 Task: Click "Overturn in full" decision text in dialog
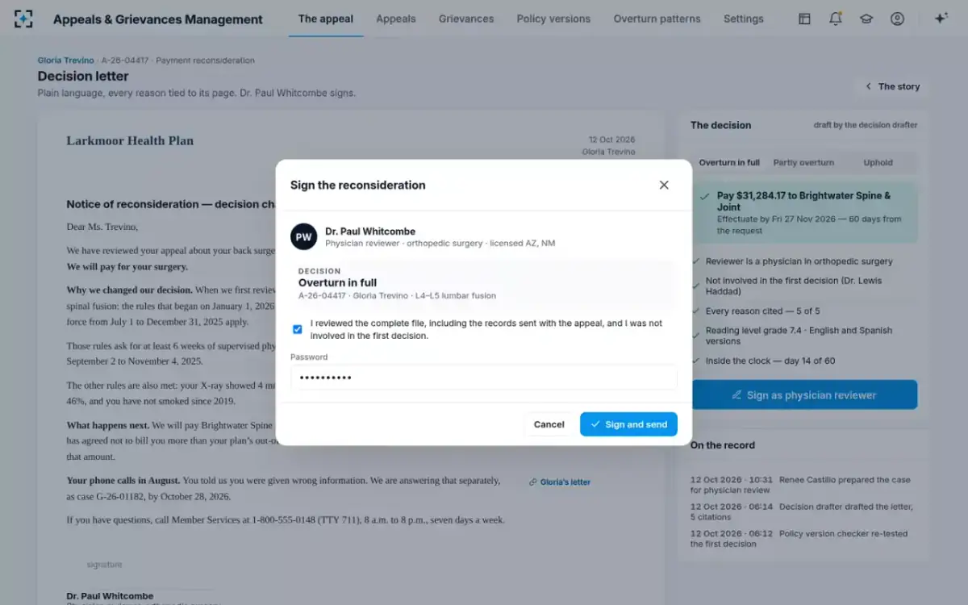(x=337, y=283)
